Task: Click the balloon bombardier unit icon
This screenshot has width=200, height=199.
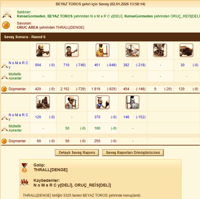Action: [160, 50]
